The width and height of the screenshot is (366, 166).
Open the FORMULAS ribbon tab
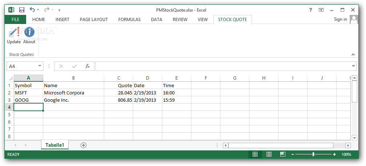pyautogui.click(x=129, y=20)
